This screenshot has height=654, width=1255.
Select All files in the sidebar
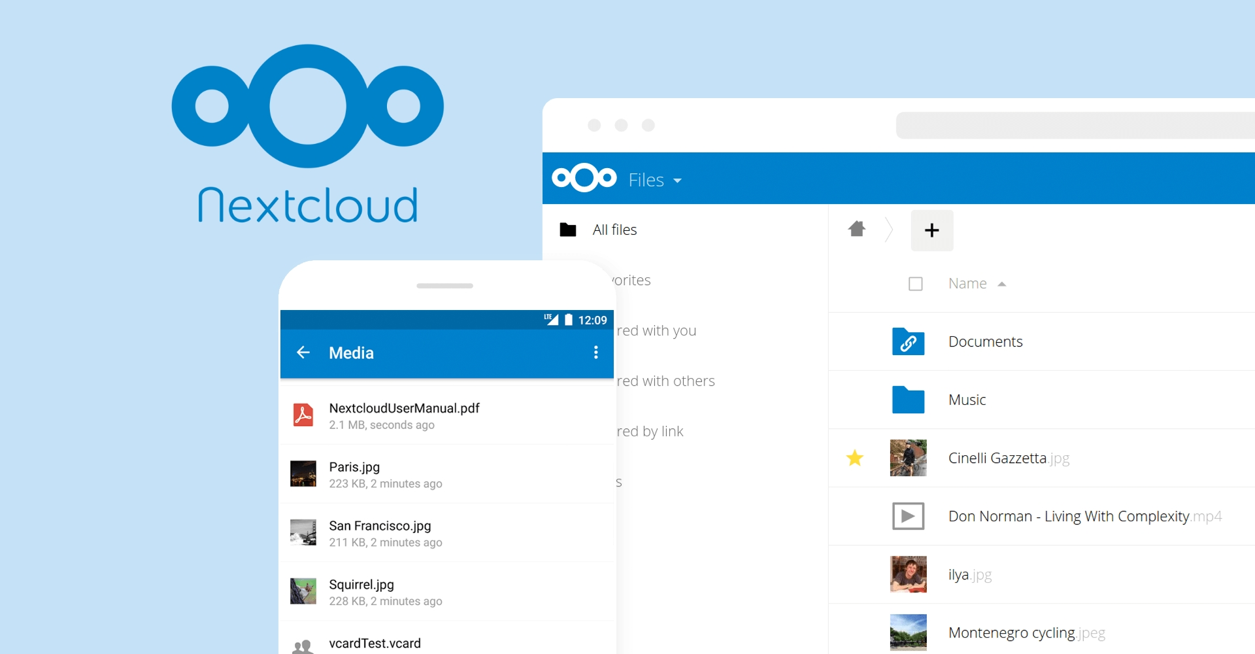(614, 230)
